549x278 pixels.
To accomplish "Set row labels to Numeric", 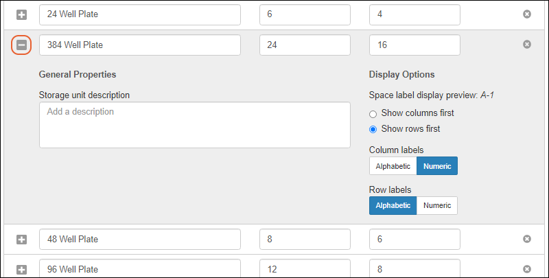I will (x=436, y=205).
